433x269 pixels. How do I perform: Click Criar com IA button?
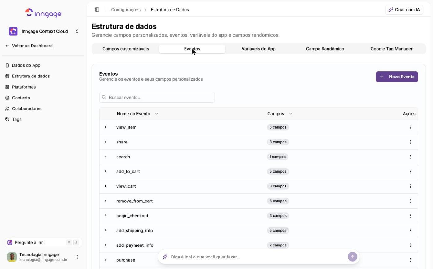coord(404,10)
